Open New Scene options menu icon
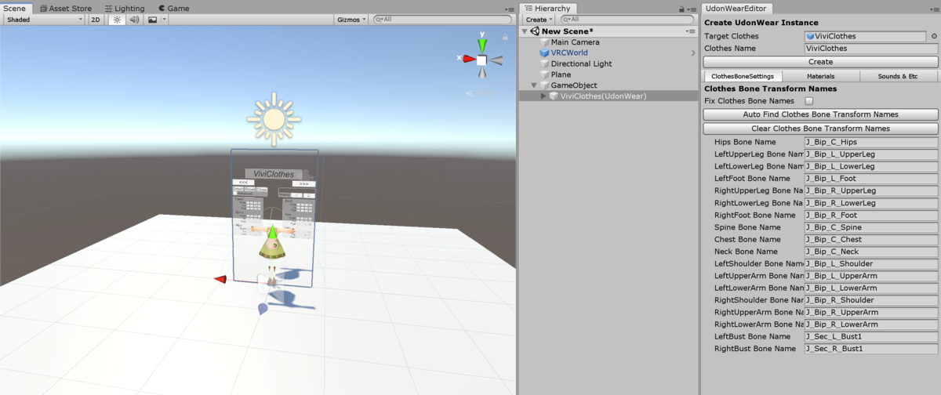The width and height of the screenshot is (941, 395). (691, 31)
